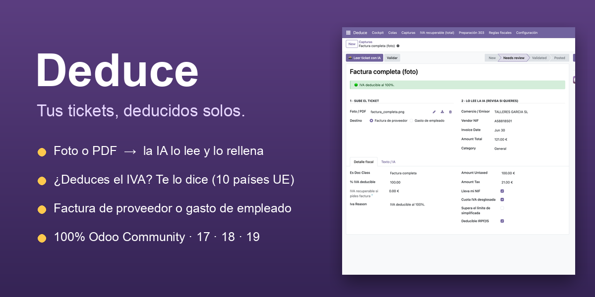
Task: Open the Preparación 303 menu
Action: coord(472,33)
